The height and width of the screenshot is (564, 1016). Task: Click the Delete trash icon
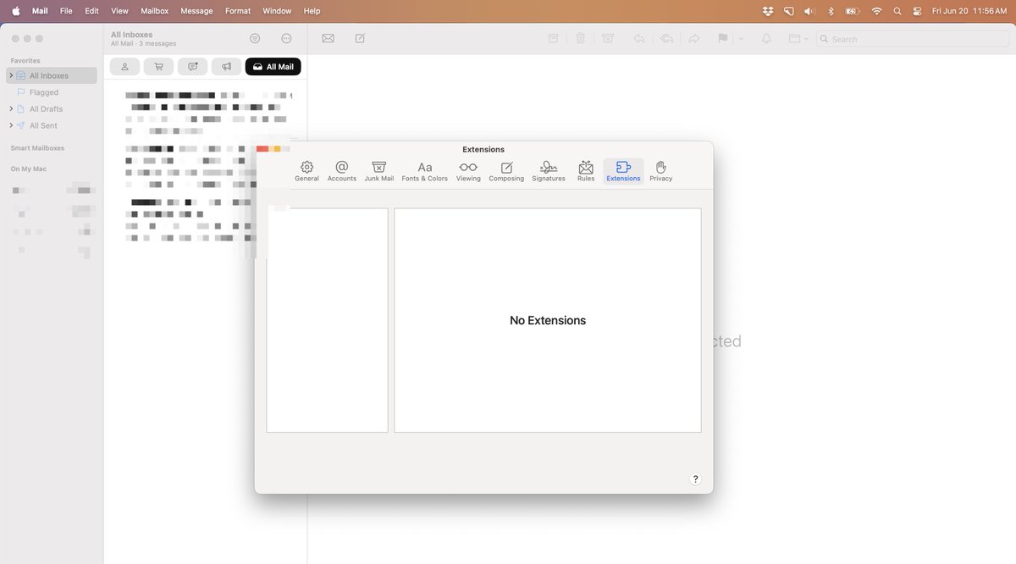tap(580, 39)
